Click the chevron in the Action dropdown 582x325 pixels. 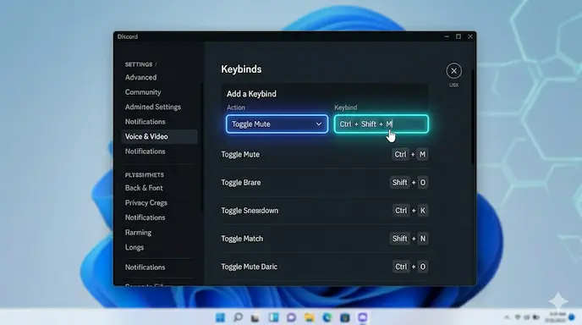tap(318, 124)
